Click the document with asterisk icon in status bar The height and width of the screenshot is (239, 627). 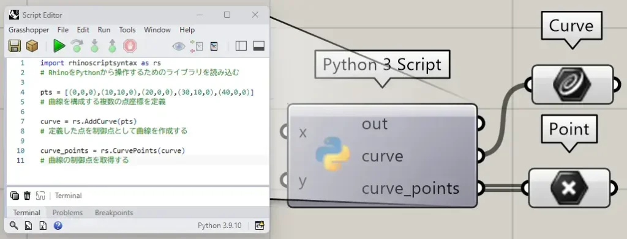click(x=43, y=226)
